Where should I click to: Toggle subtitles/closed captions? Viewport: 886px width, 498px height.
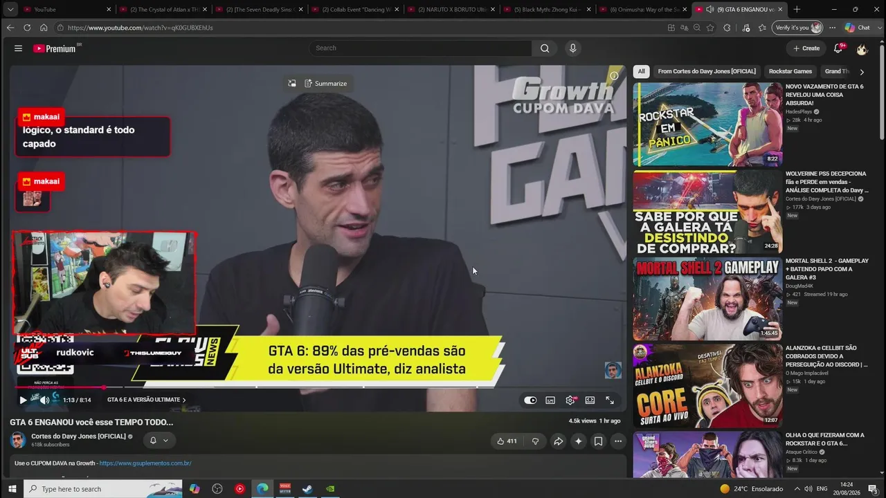[x=550, y=400]
